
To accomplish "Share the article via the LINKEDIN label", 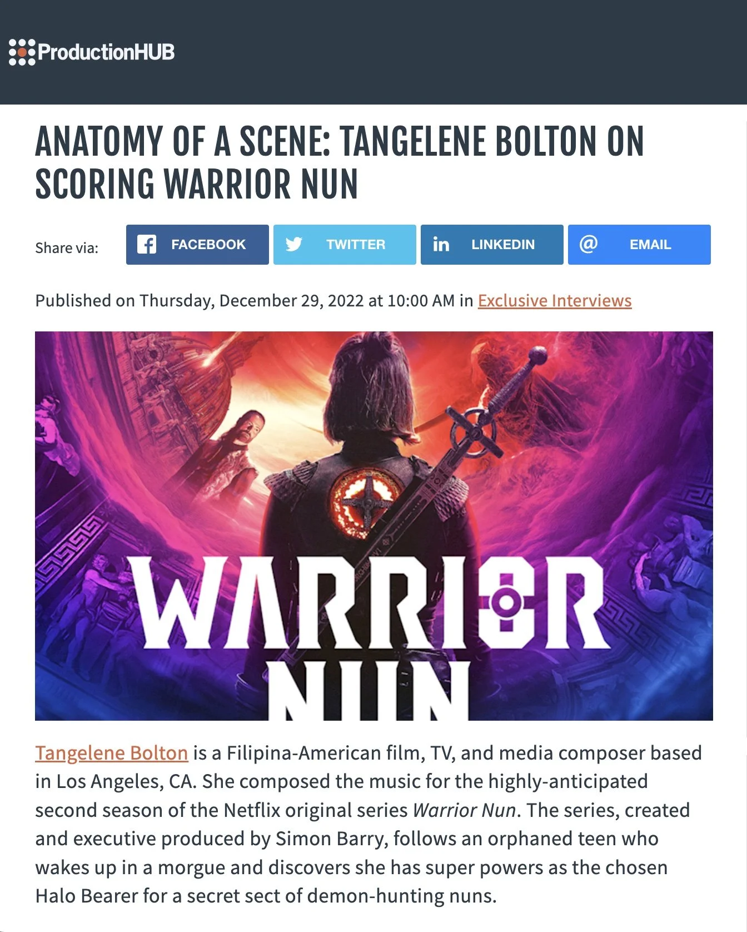I will pos(503,245).
